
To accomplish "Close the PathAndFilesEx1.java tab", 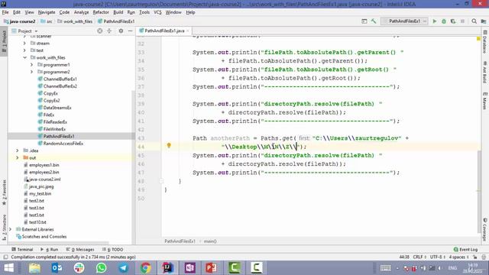I will click(188, 31).
